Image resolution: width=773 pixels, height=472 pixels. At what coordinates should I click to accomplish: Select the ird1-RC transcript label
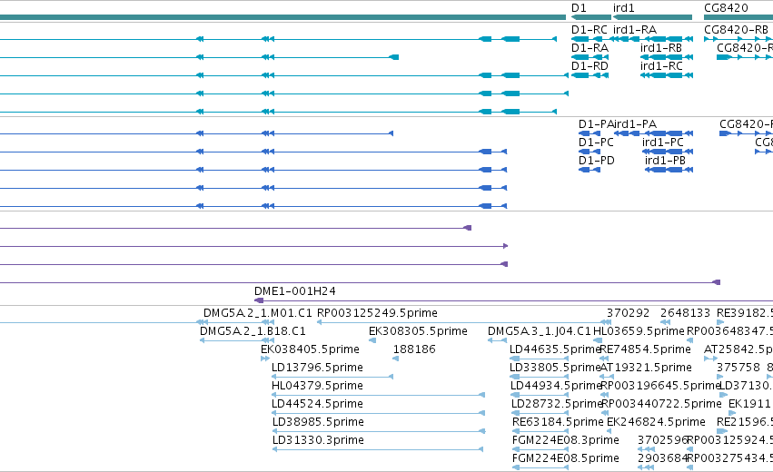click(661, 66)
